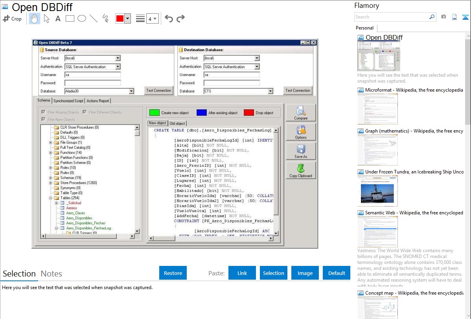Click Save As in the DBDiff window
Viewport: 471px width, 319px height.
pyautogui.click(x=301, y=151)
